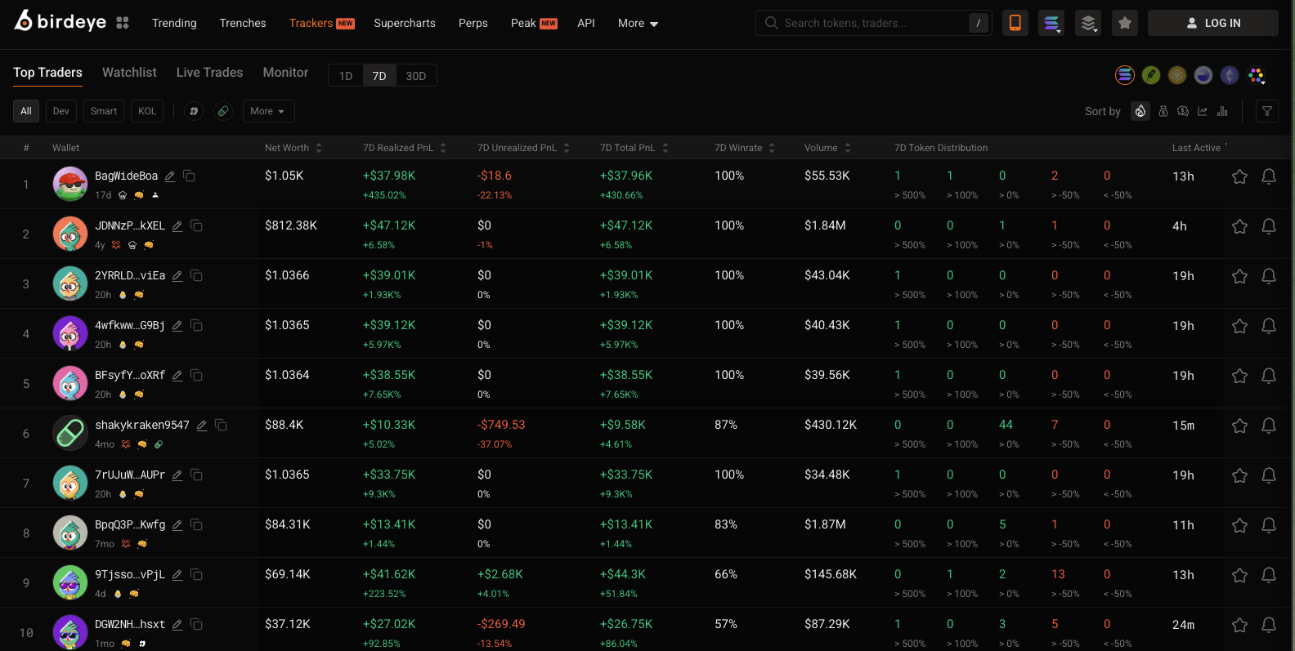Enable alert bell for BpqQ3P...Kwfg
This screenshot has width=1295, height=651.
pos(1269,525)
